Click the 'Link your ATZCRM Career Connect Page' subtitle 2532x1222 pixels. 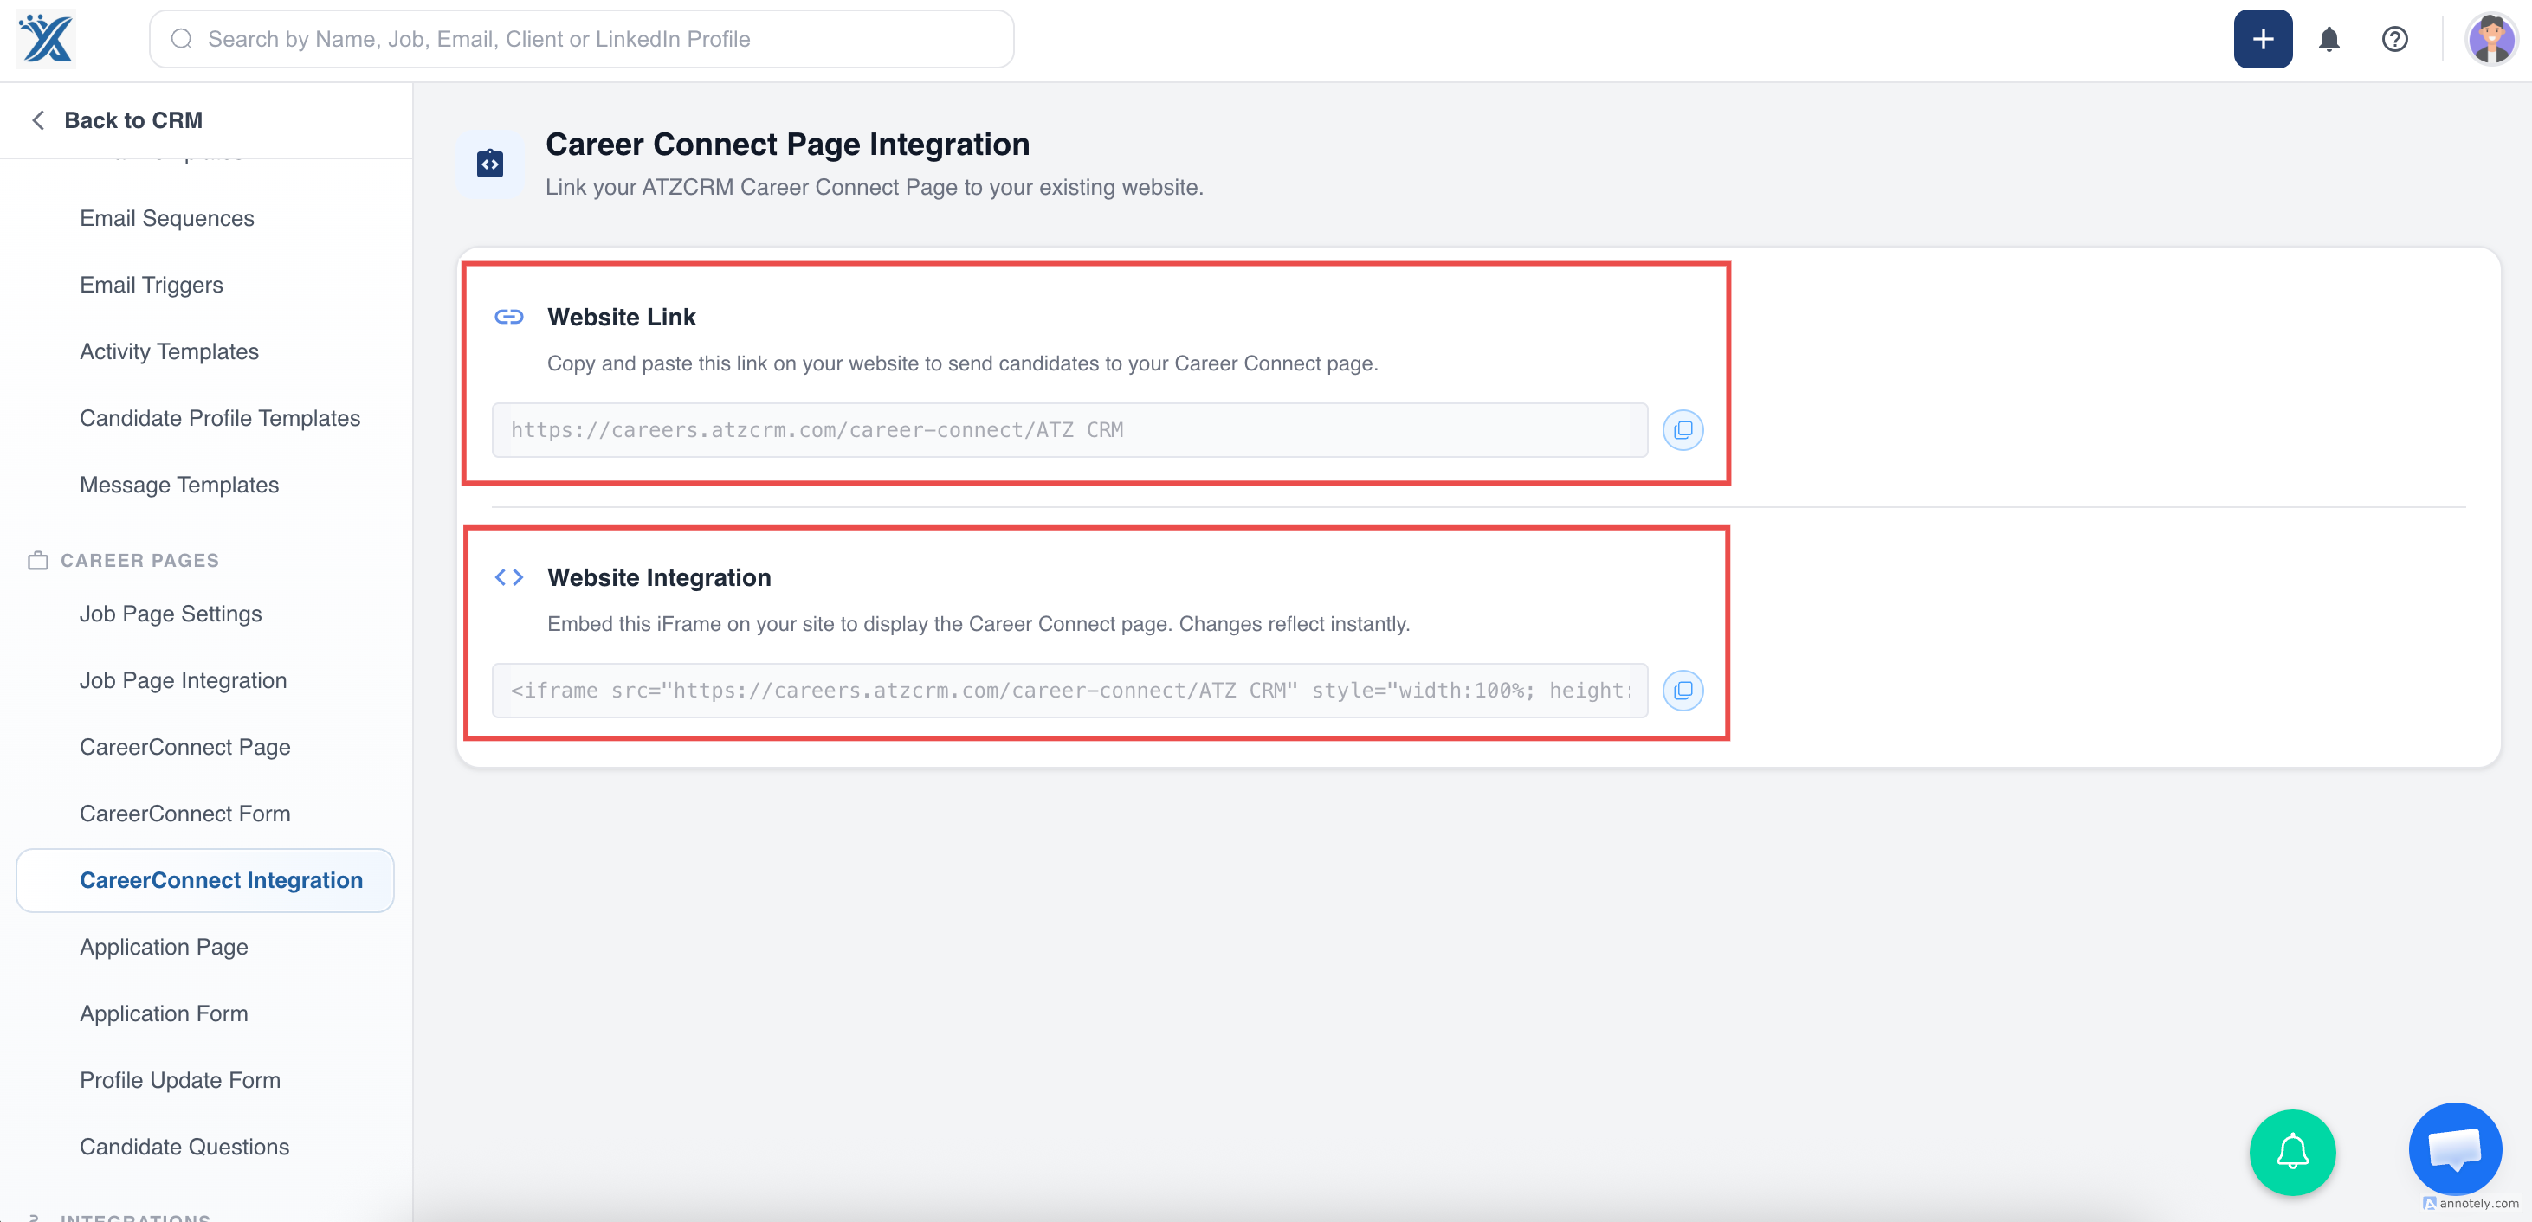[x=874, y=188]
